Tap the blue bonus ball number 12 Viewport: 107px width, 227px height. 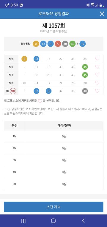click(x=83, y=44)
